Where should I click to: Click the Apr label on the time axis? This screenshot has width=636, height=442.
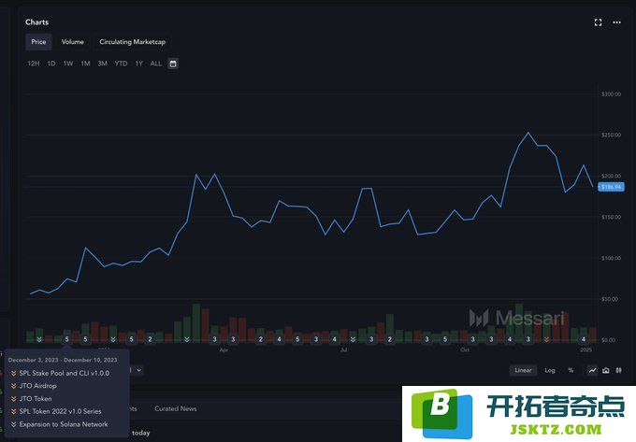224,349
